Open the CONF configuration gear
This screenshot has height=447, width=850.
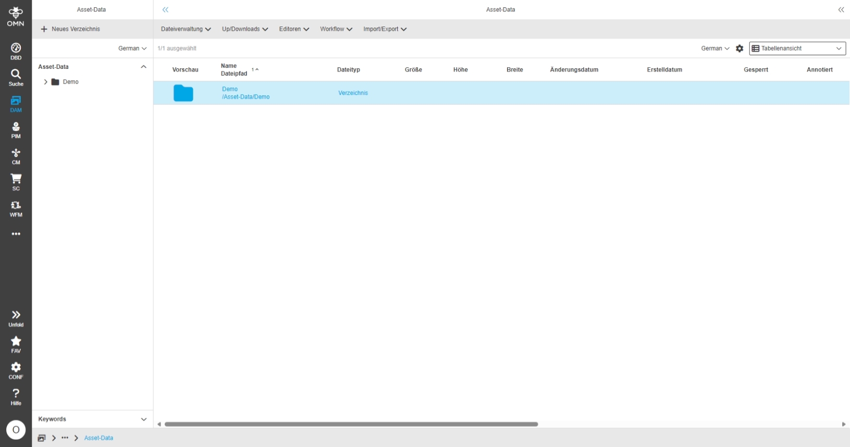coord(16,370)
